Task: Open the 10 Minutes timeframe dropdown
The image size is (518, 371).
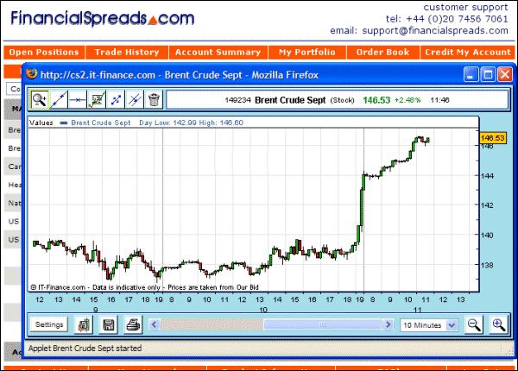Action: [x=429, y=325]
